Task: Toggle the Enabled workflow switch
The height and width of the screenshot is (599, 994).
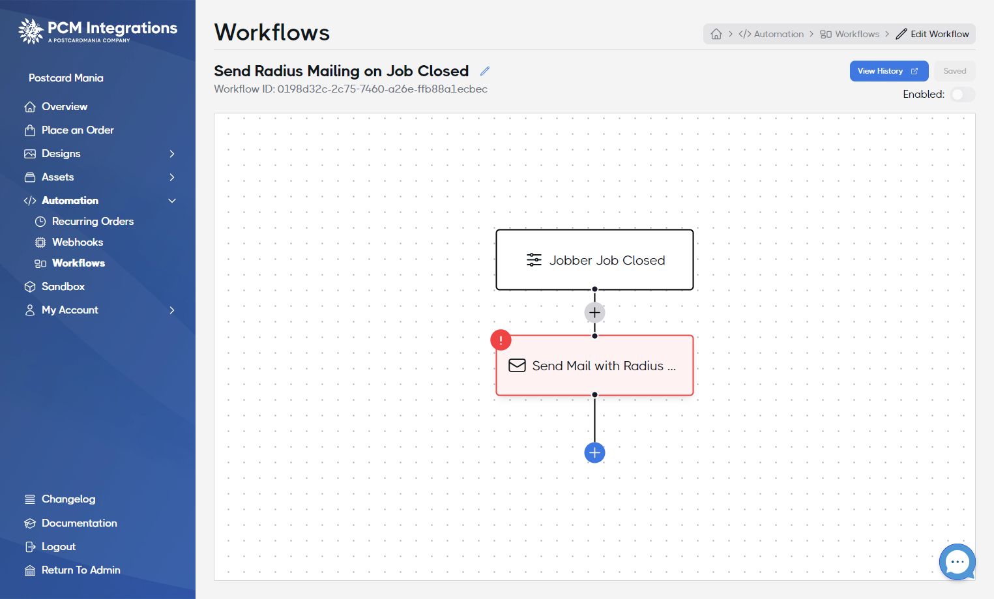Action: point(962,95)
